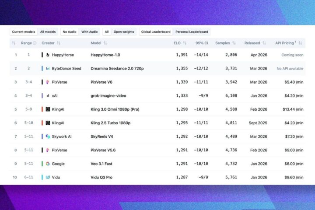Image resolution: width=315 pixels, height=210 pixels.
Task: Click the Skywork AI logo icon
Action: pyautogui.click(x=48, y=136)
